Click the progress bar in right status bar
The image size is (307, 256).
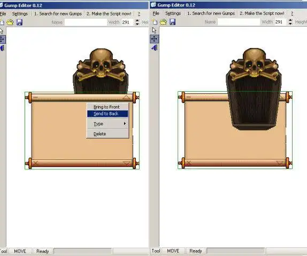[235, 251]
